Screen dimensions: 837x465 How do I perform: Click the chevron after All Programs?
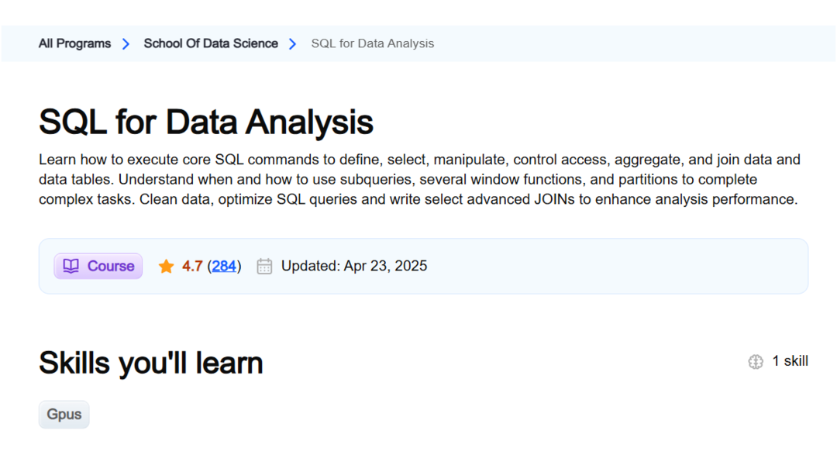click(x=126, y=44)
